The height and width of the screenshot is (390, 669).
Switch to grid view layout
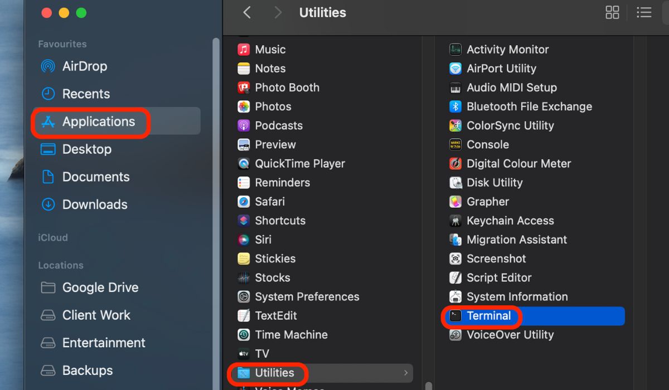tap(612, 12)
